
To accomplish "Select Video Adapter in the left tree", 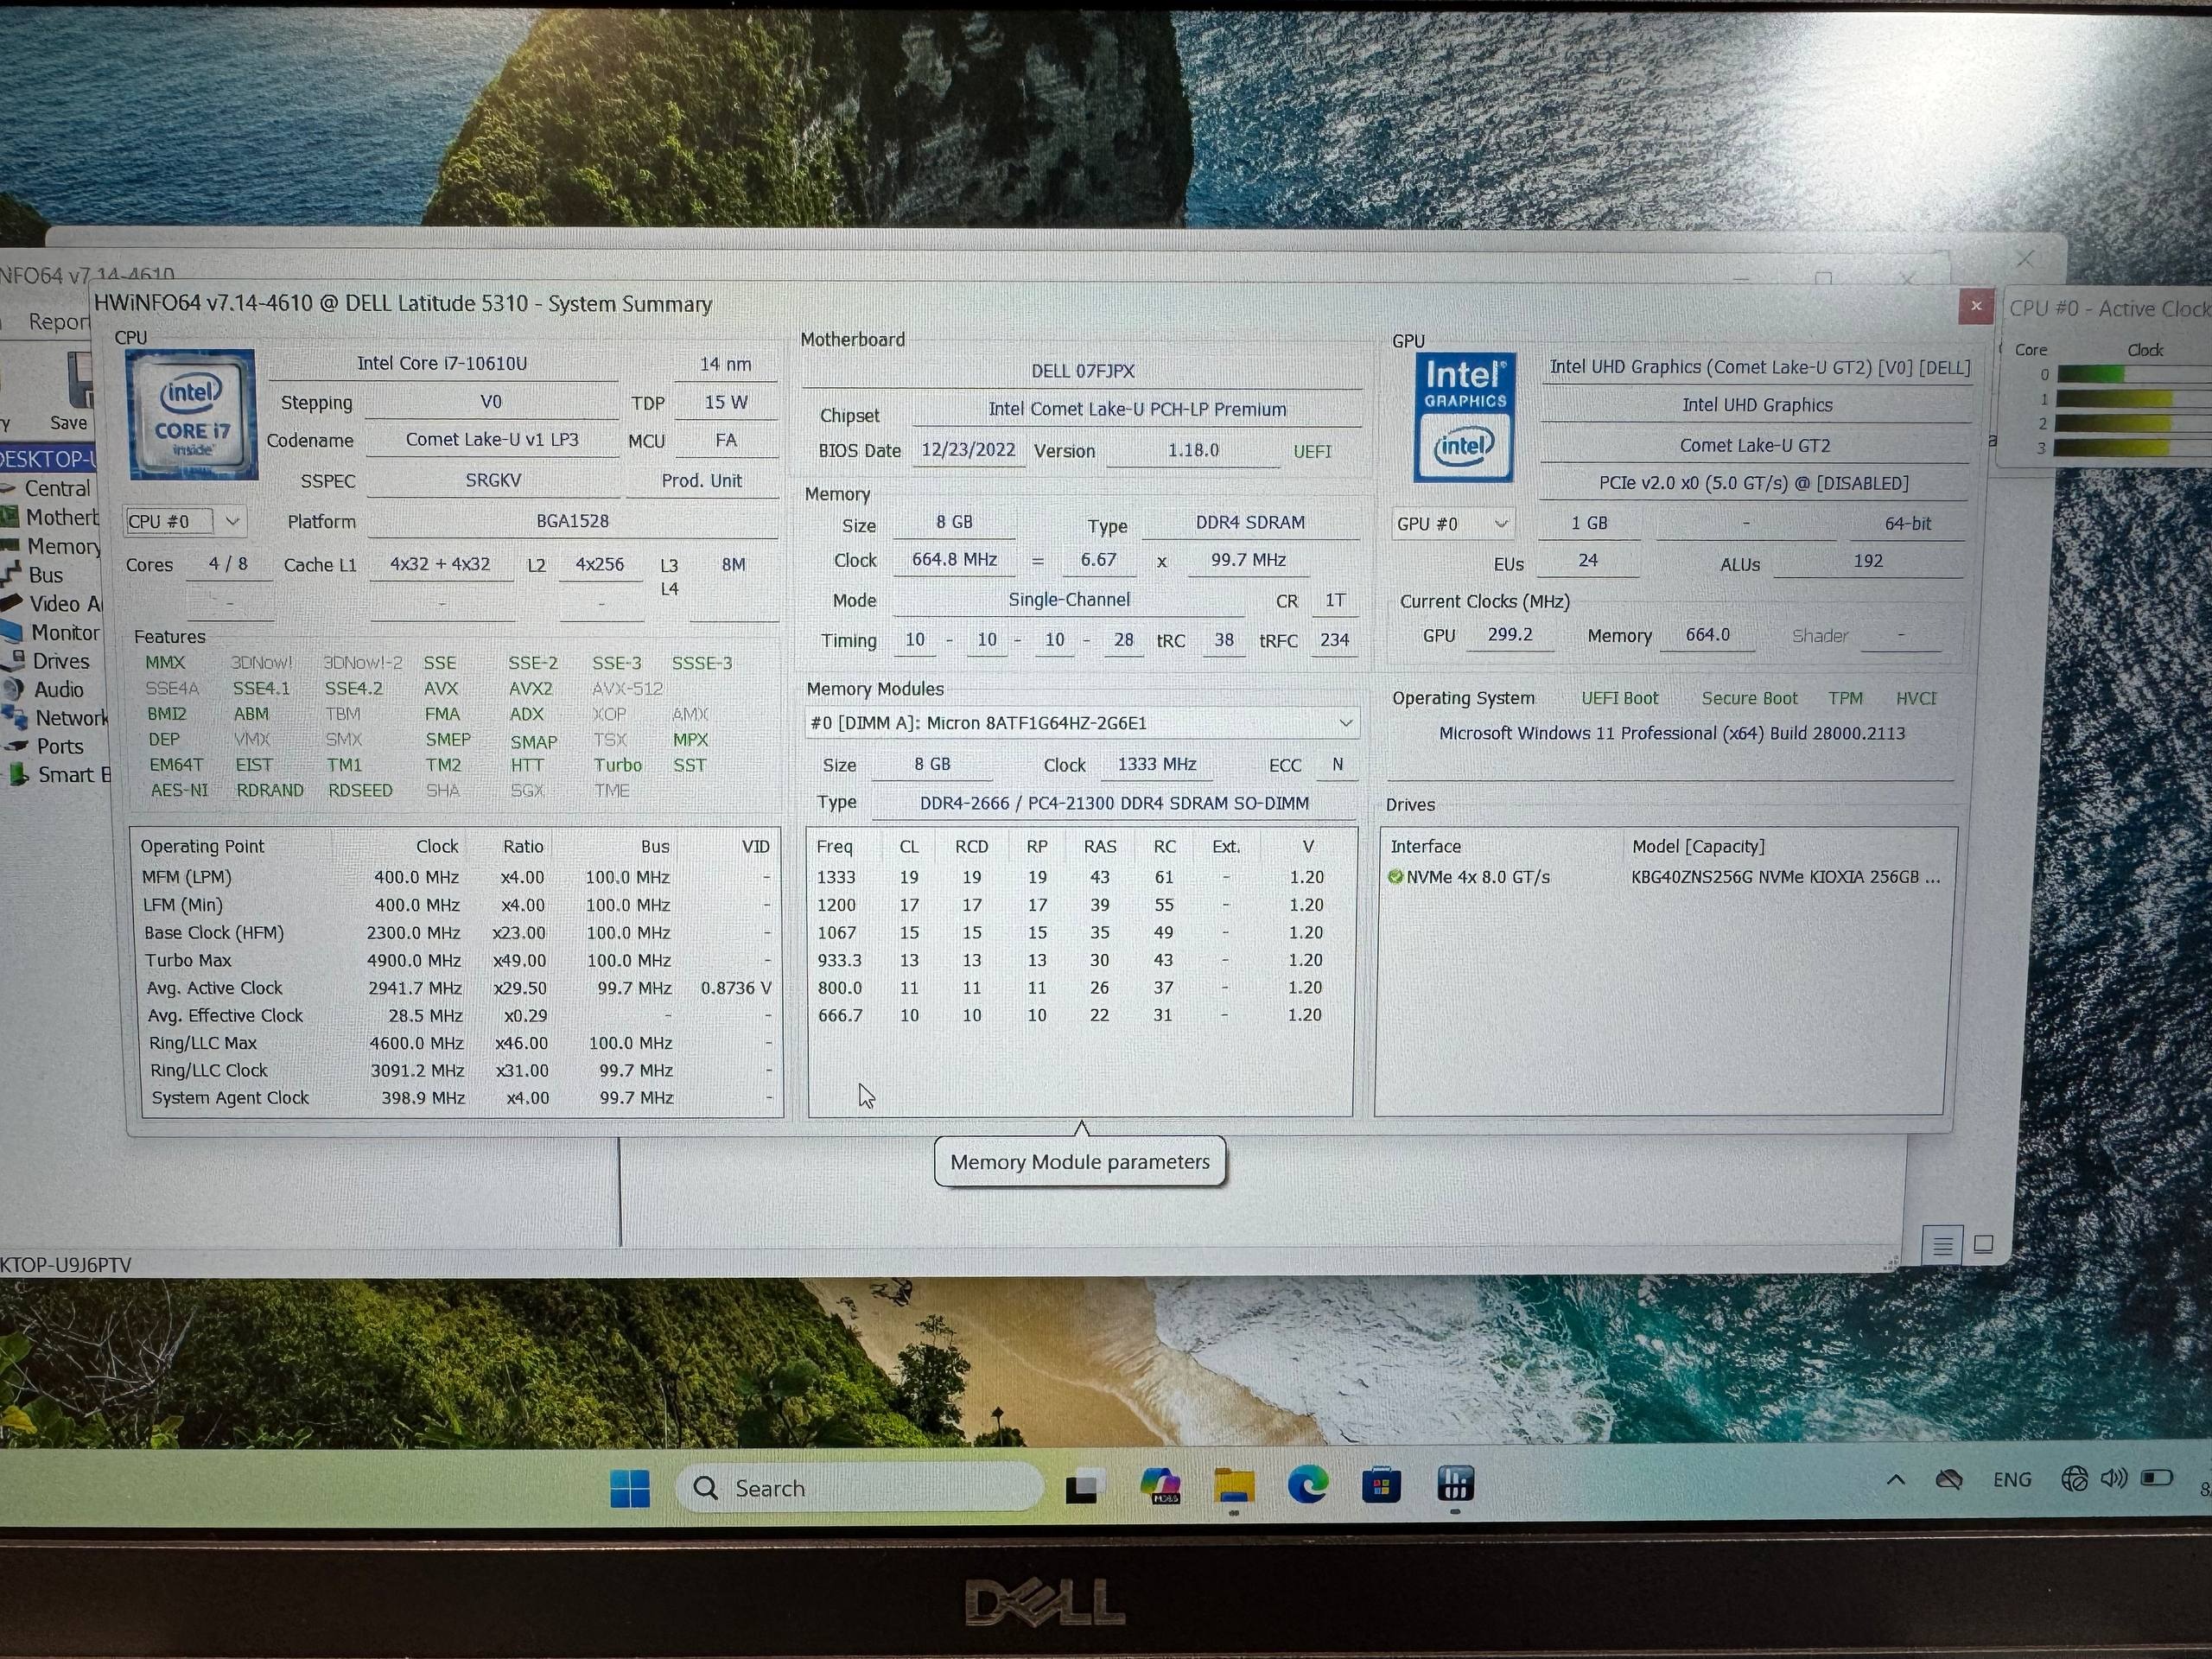I will pyautogui.click(x=65, y=604).
